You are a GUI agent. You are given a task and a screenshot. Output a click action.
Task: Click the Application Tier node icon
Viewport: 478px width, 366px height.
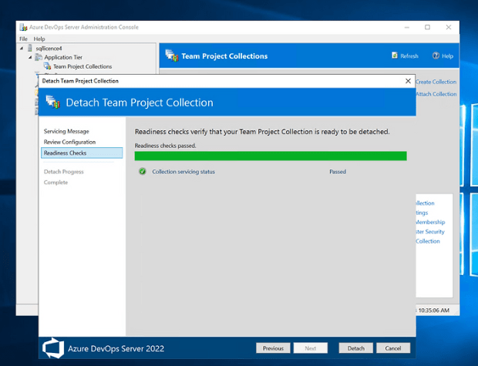pyautogui.click(x=39, y=57)
